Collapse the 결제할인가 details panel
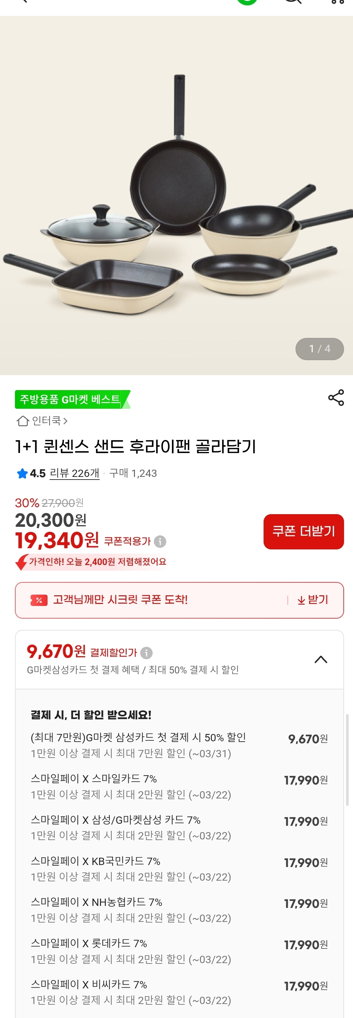Viewport: 353px width, 1018px height. pos(321,659)
